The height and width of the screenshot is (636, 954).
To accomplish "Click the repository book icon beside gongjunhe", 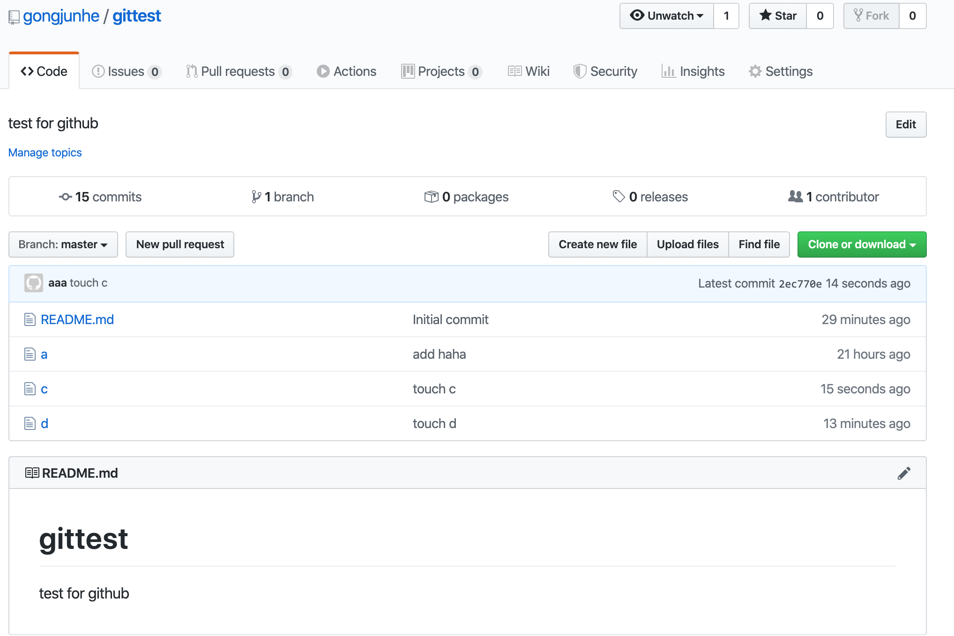I will pos(14,17).
